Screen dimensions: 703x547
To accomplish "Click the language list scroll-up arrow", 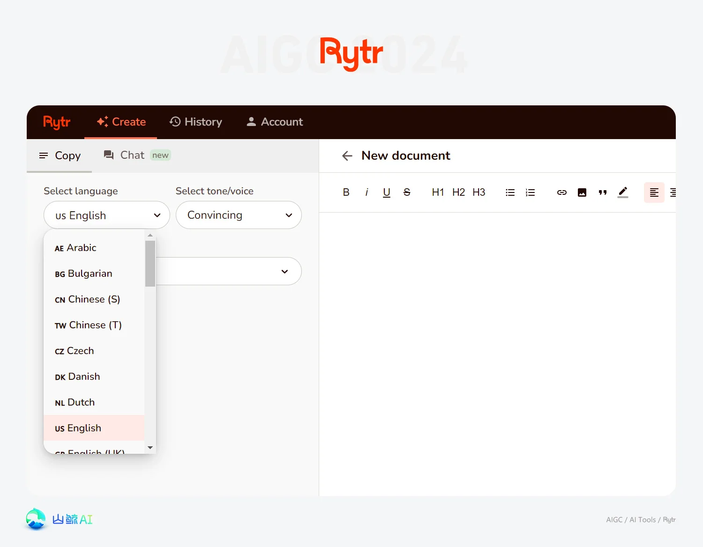I will [150, 235].
